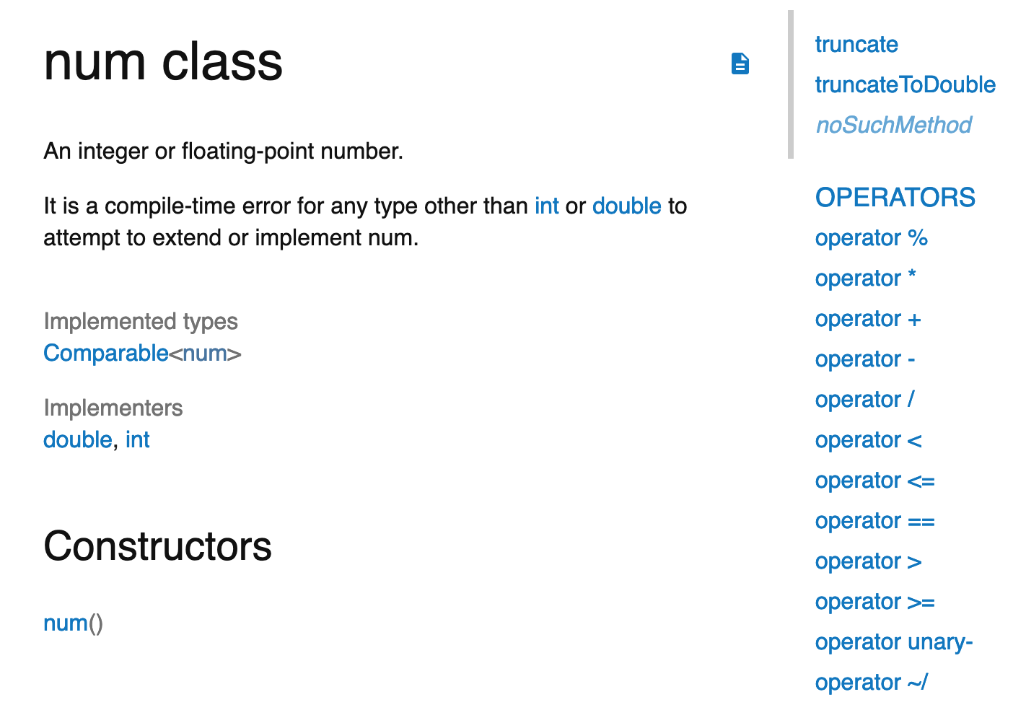
Task: Open operator * sidebar entry
Action: [x=865, y=279]
